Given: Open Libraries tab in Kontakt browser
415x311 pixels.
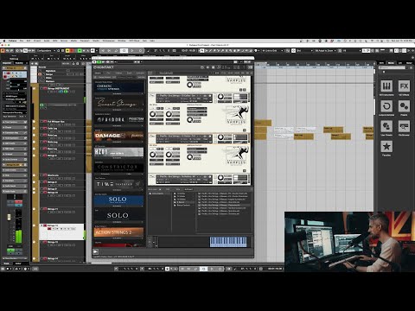Looking at the screenshot, I should pos(98,73).
